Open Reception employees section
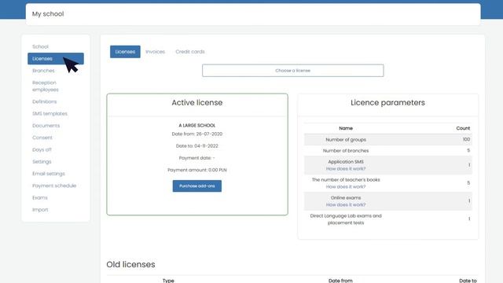 (x=46, y=86)
